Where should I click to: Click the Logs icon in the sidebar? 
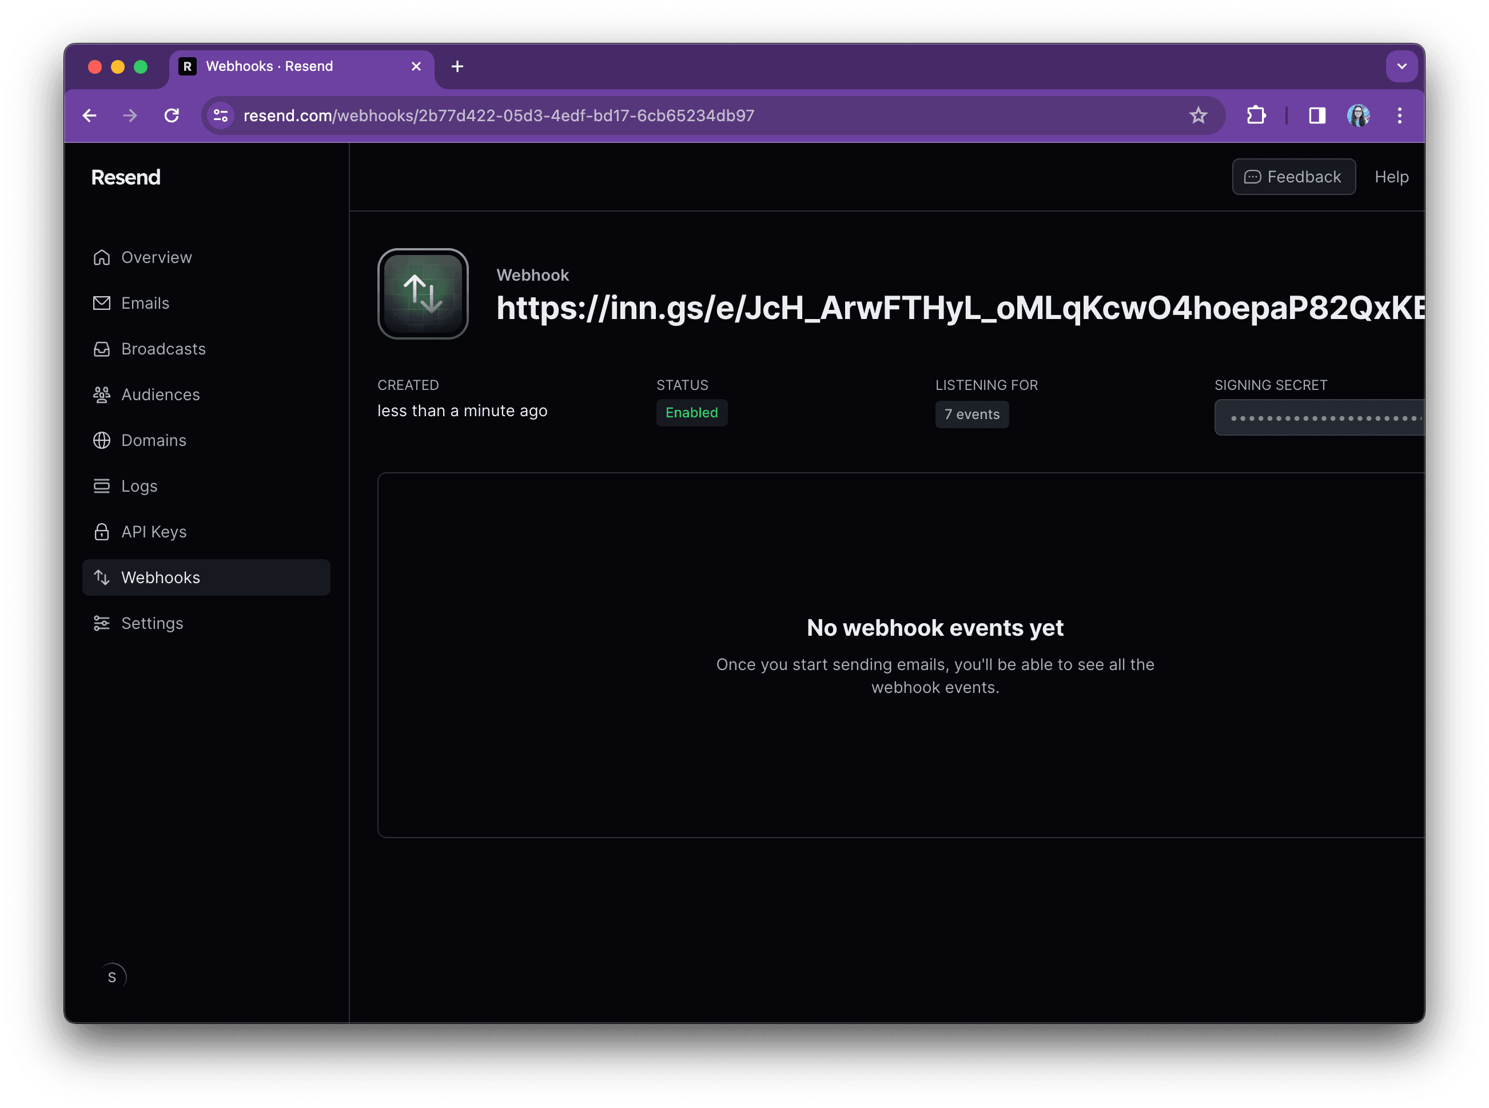[102, 485]
